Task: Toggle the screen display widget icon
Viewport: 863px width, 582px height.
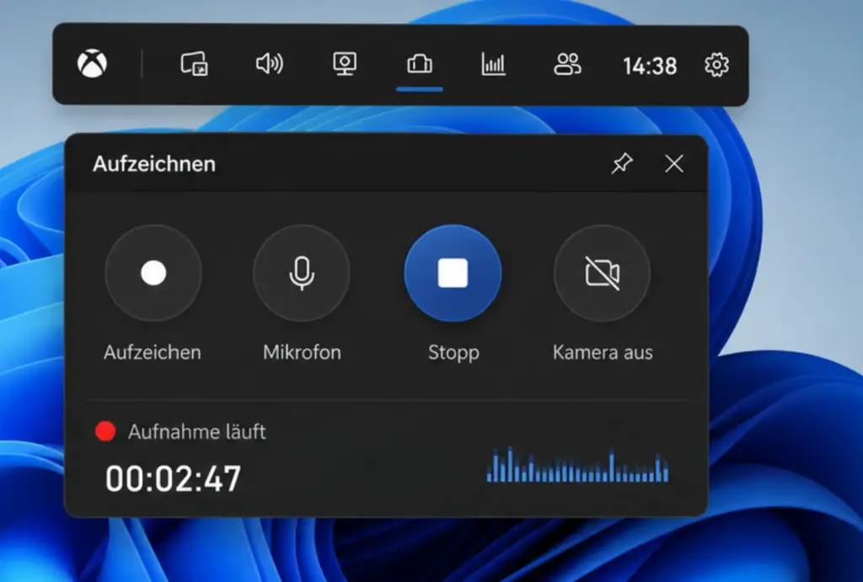Action: pyautogui.click(x=345, y=64)
